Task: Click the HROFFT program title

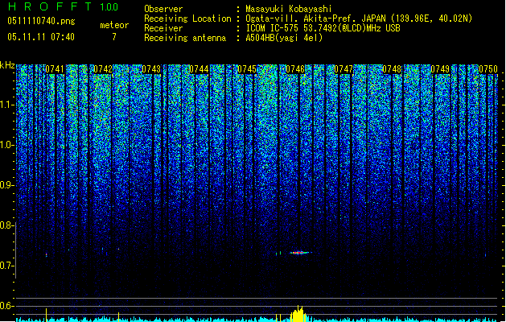Action: [x=50, y=6]
